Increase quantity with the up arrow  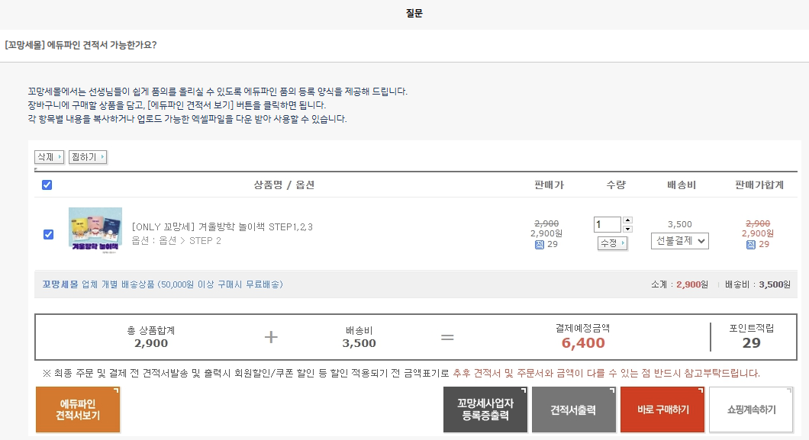627,220
